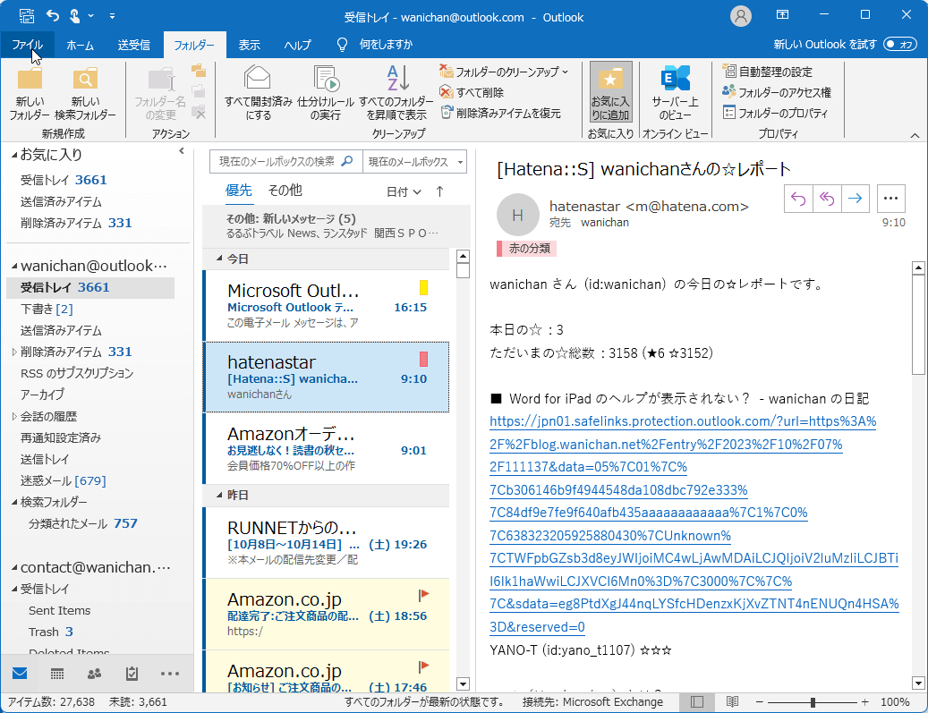This screenshot has width=928, height=713.
Task: Collapse the 今日 group header
Action: tap(219, 259)
